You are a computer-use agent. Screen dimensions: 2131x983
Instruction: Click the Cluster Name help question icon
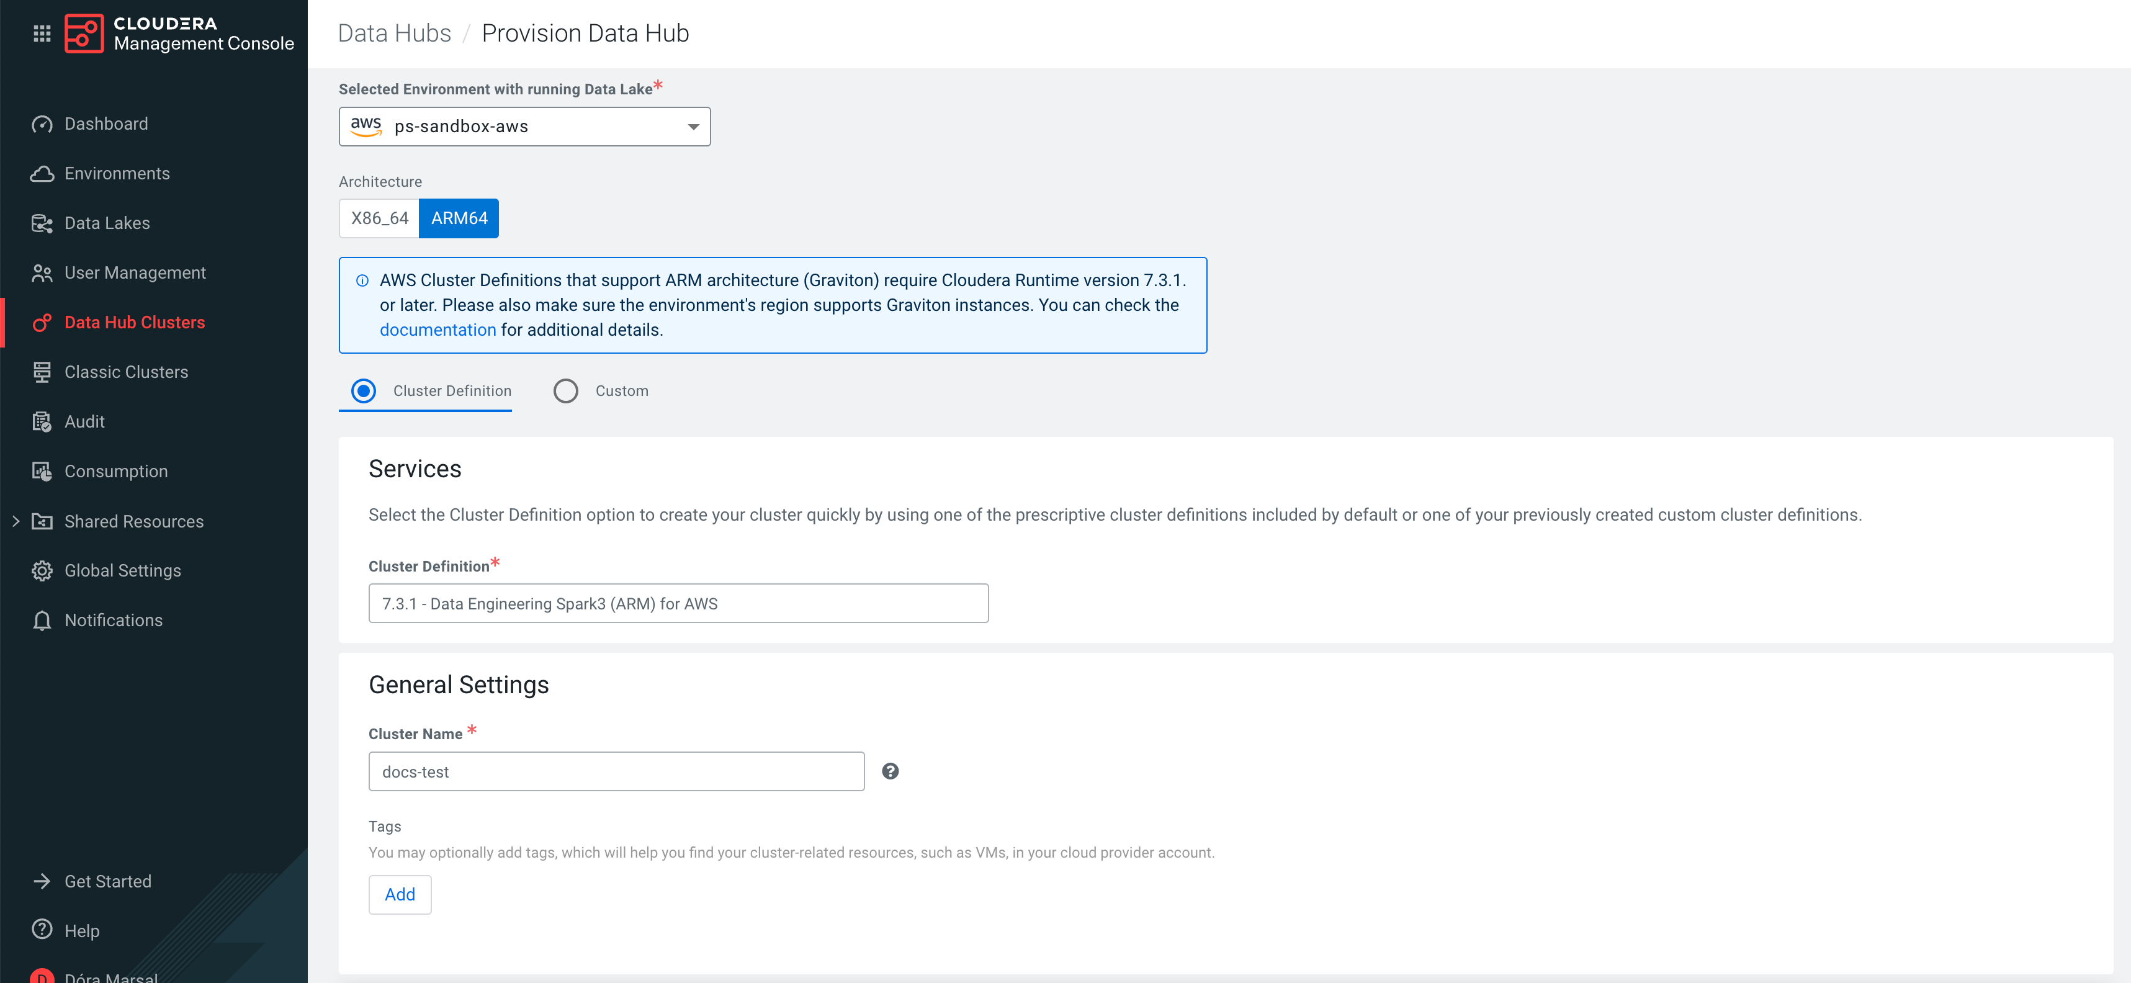(x=890, y=771)
